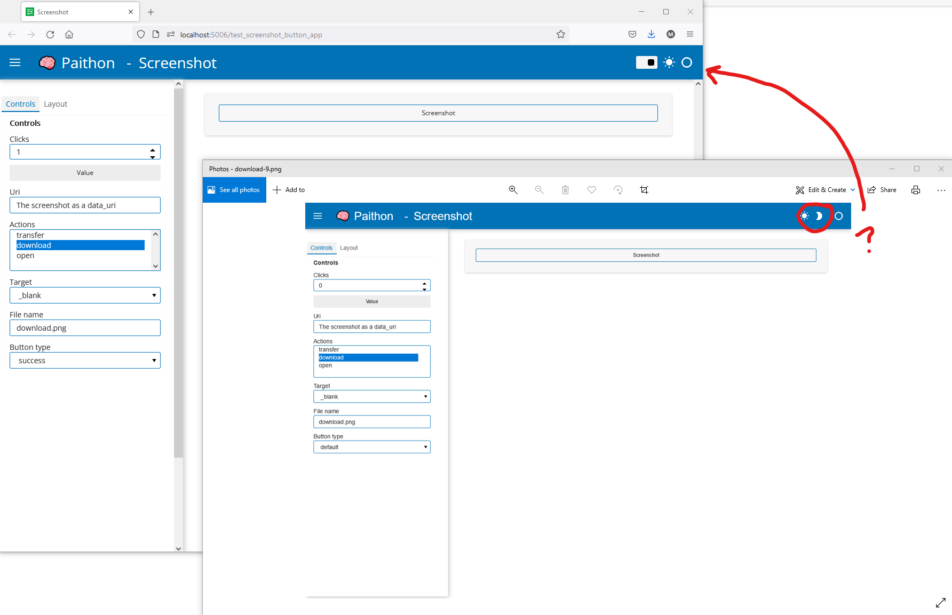Click inside the File name input field

point(84,328)
